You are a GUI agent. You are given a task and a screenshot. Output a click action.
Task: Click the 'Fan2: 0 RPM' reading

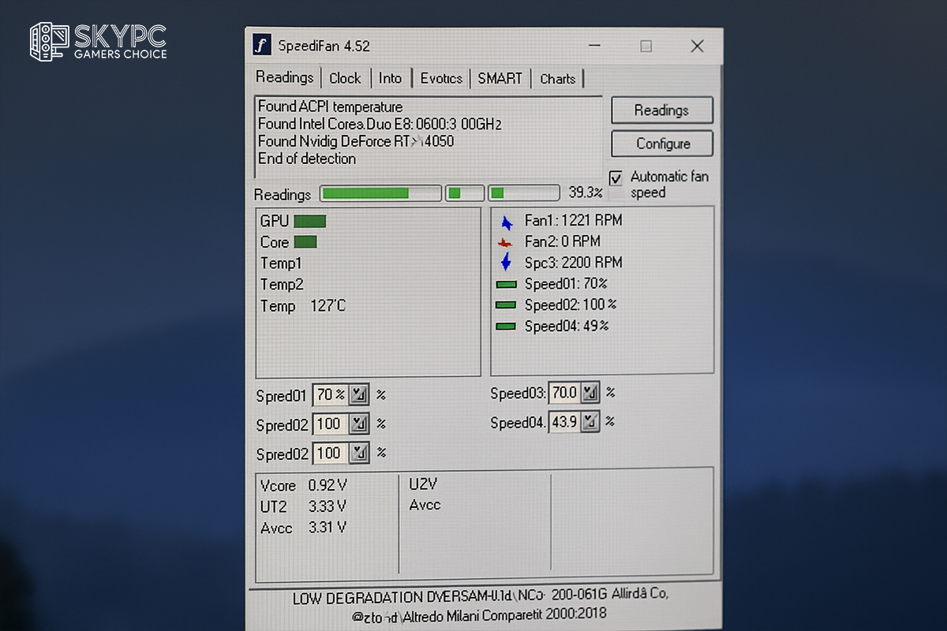coord(562,241)
